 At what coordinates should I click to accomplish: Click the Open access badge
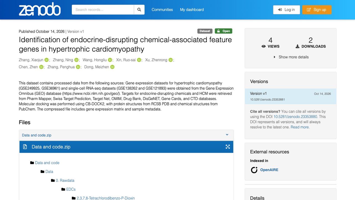(224, 31)
